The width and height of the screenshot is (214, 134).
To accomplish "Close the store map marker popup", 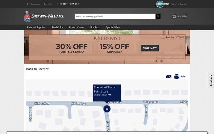I will 107,109.
